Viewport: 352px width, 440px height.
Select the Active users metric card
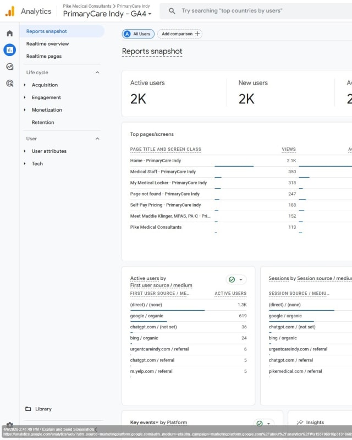[x=174, y=94]
